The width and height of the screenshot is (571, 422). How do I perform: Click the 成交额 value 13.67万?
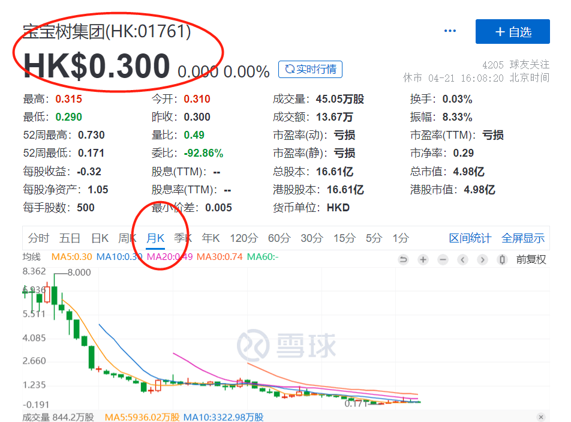(x=334, y=117)
